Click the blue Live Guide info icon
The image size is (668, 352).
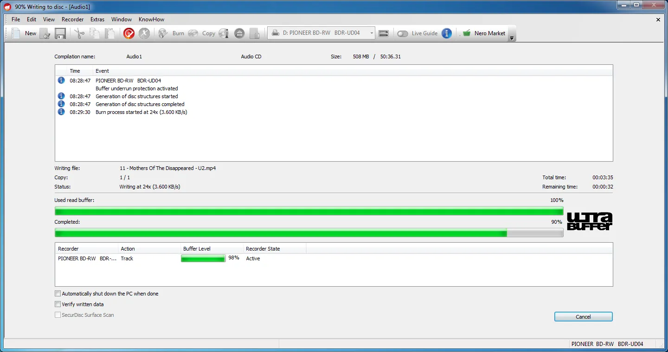coord(446,33)
